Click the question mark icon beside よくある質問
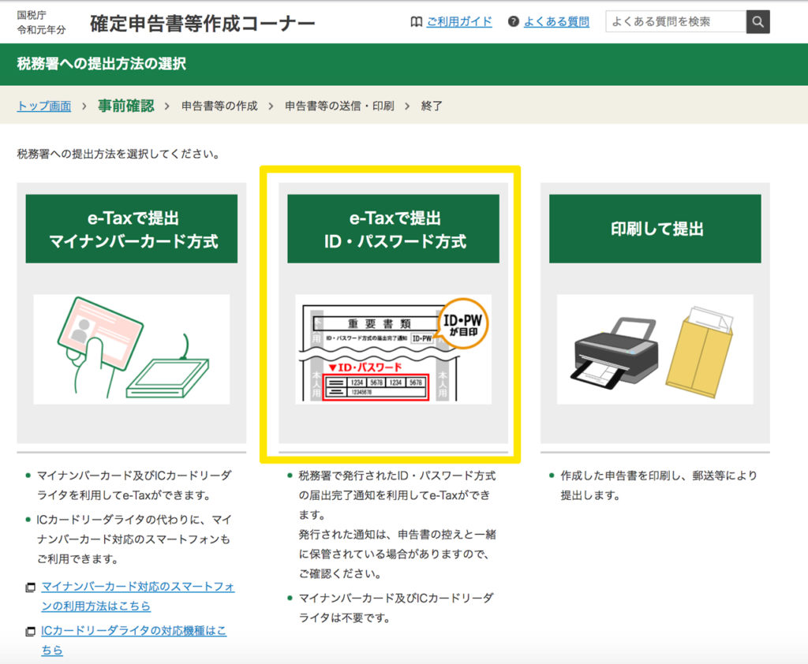 point(513,21)
